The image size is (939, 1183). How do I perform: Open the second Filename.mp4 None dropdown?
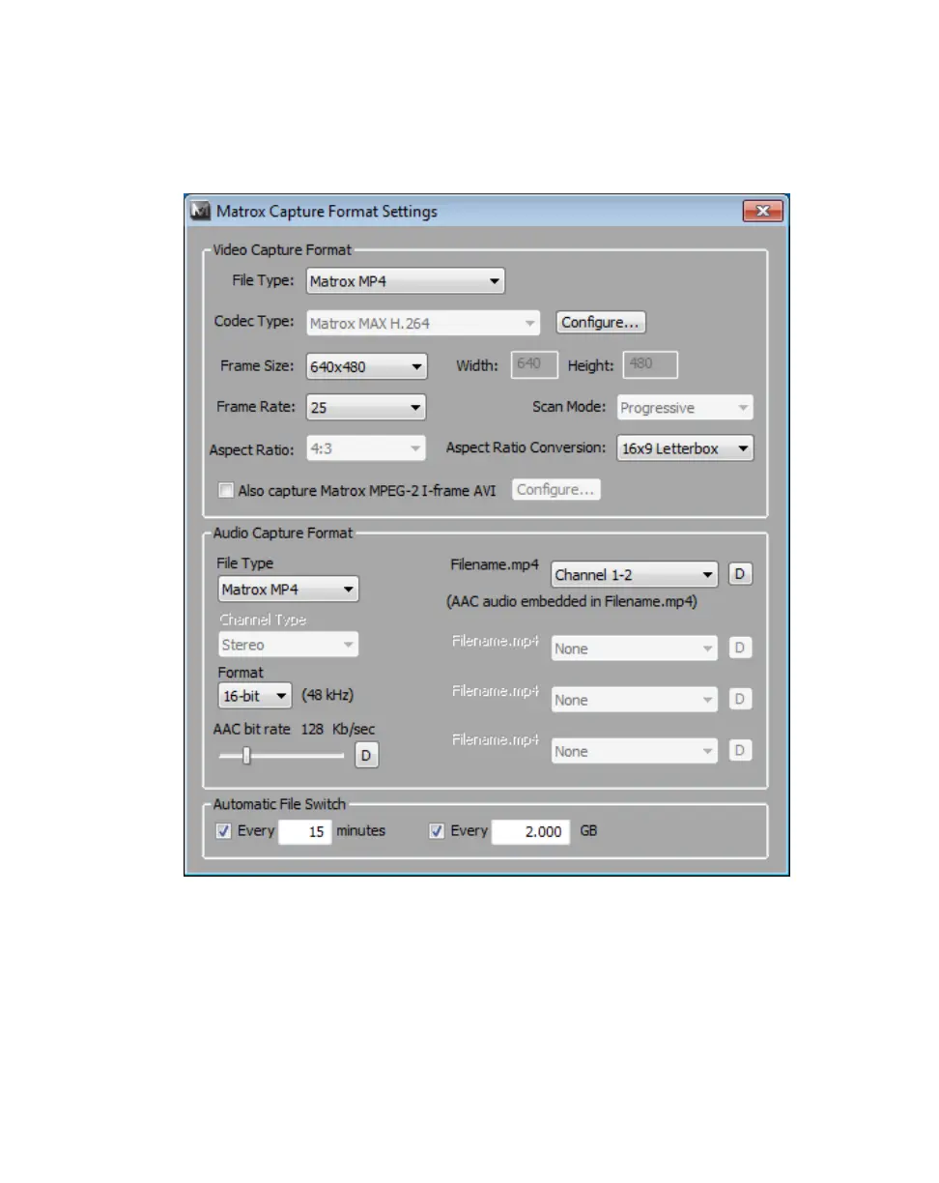click(x=635, y=649)
